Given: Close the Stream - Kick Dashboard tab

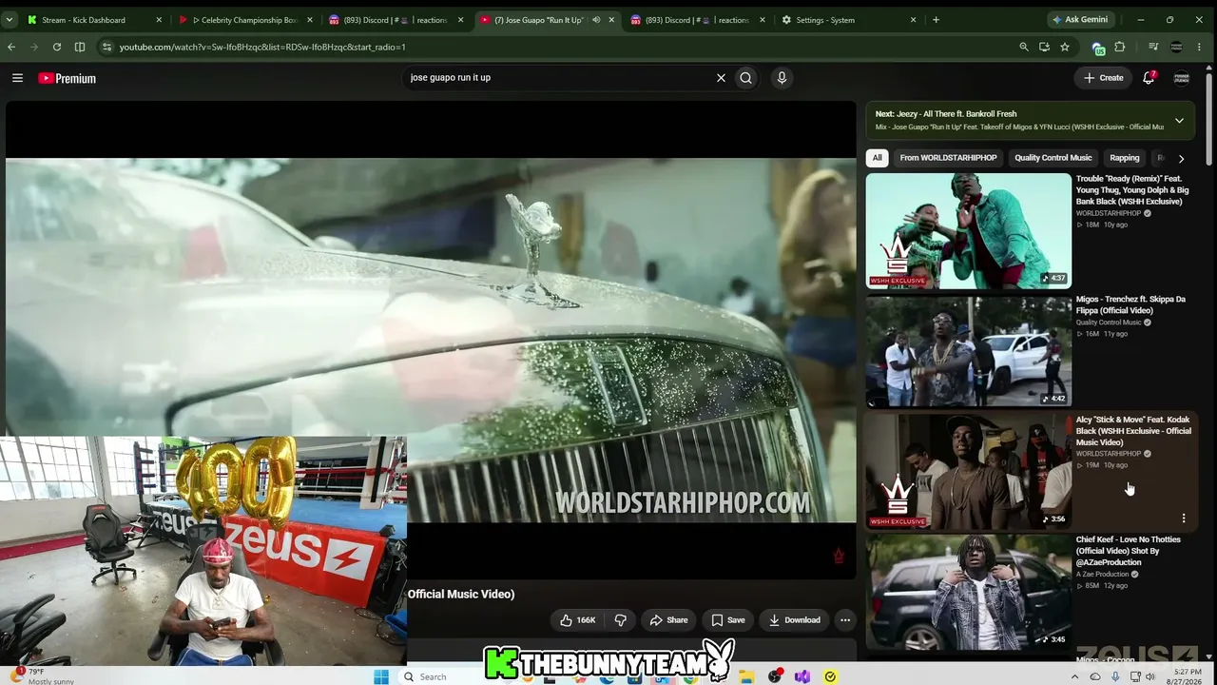Looking at the screenshot, I should pos(159,19).
